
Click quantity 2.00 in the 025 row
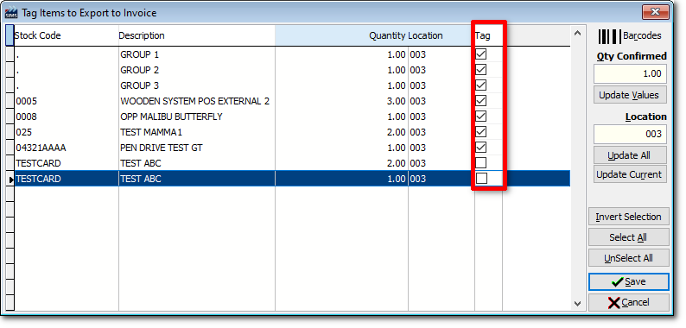[x=341, y=132]
